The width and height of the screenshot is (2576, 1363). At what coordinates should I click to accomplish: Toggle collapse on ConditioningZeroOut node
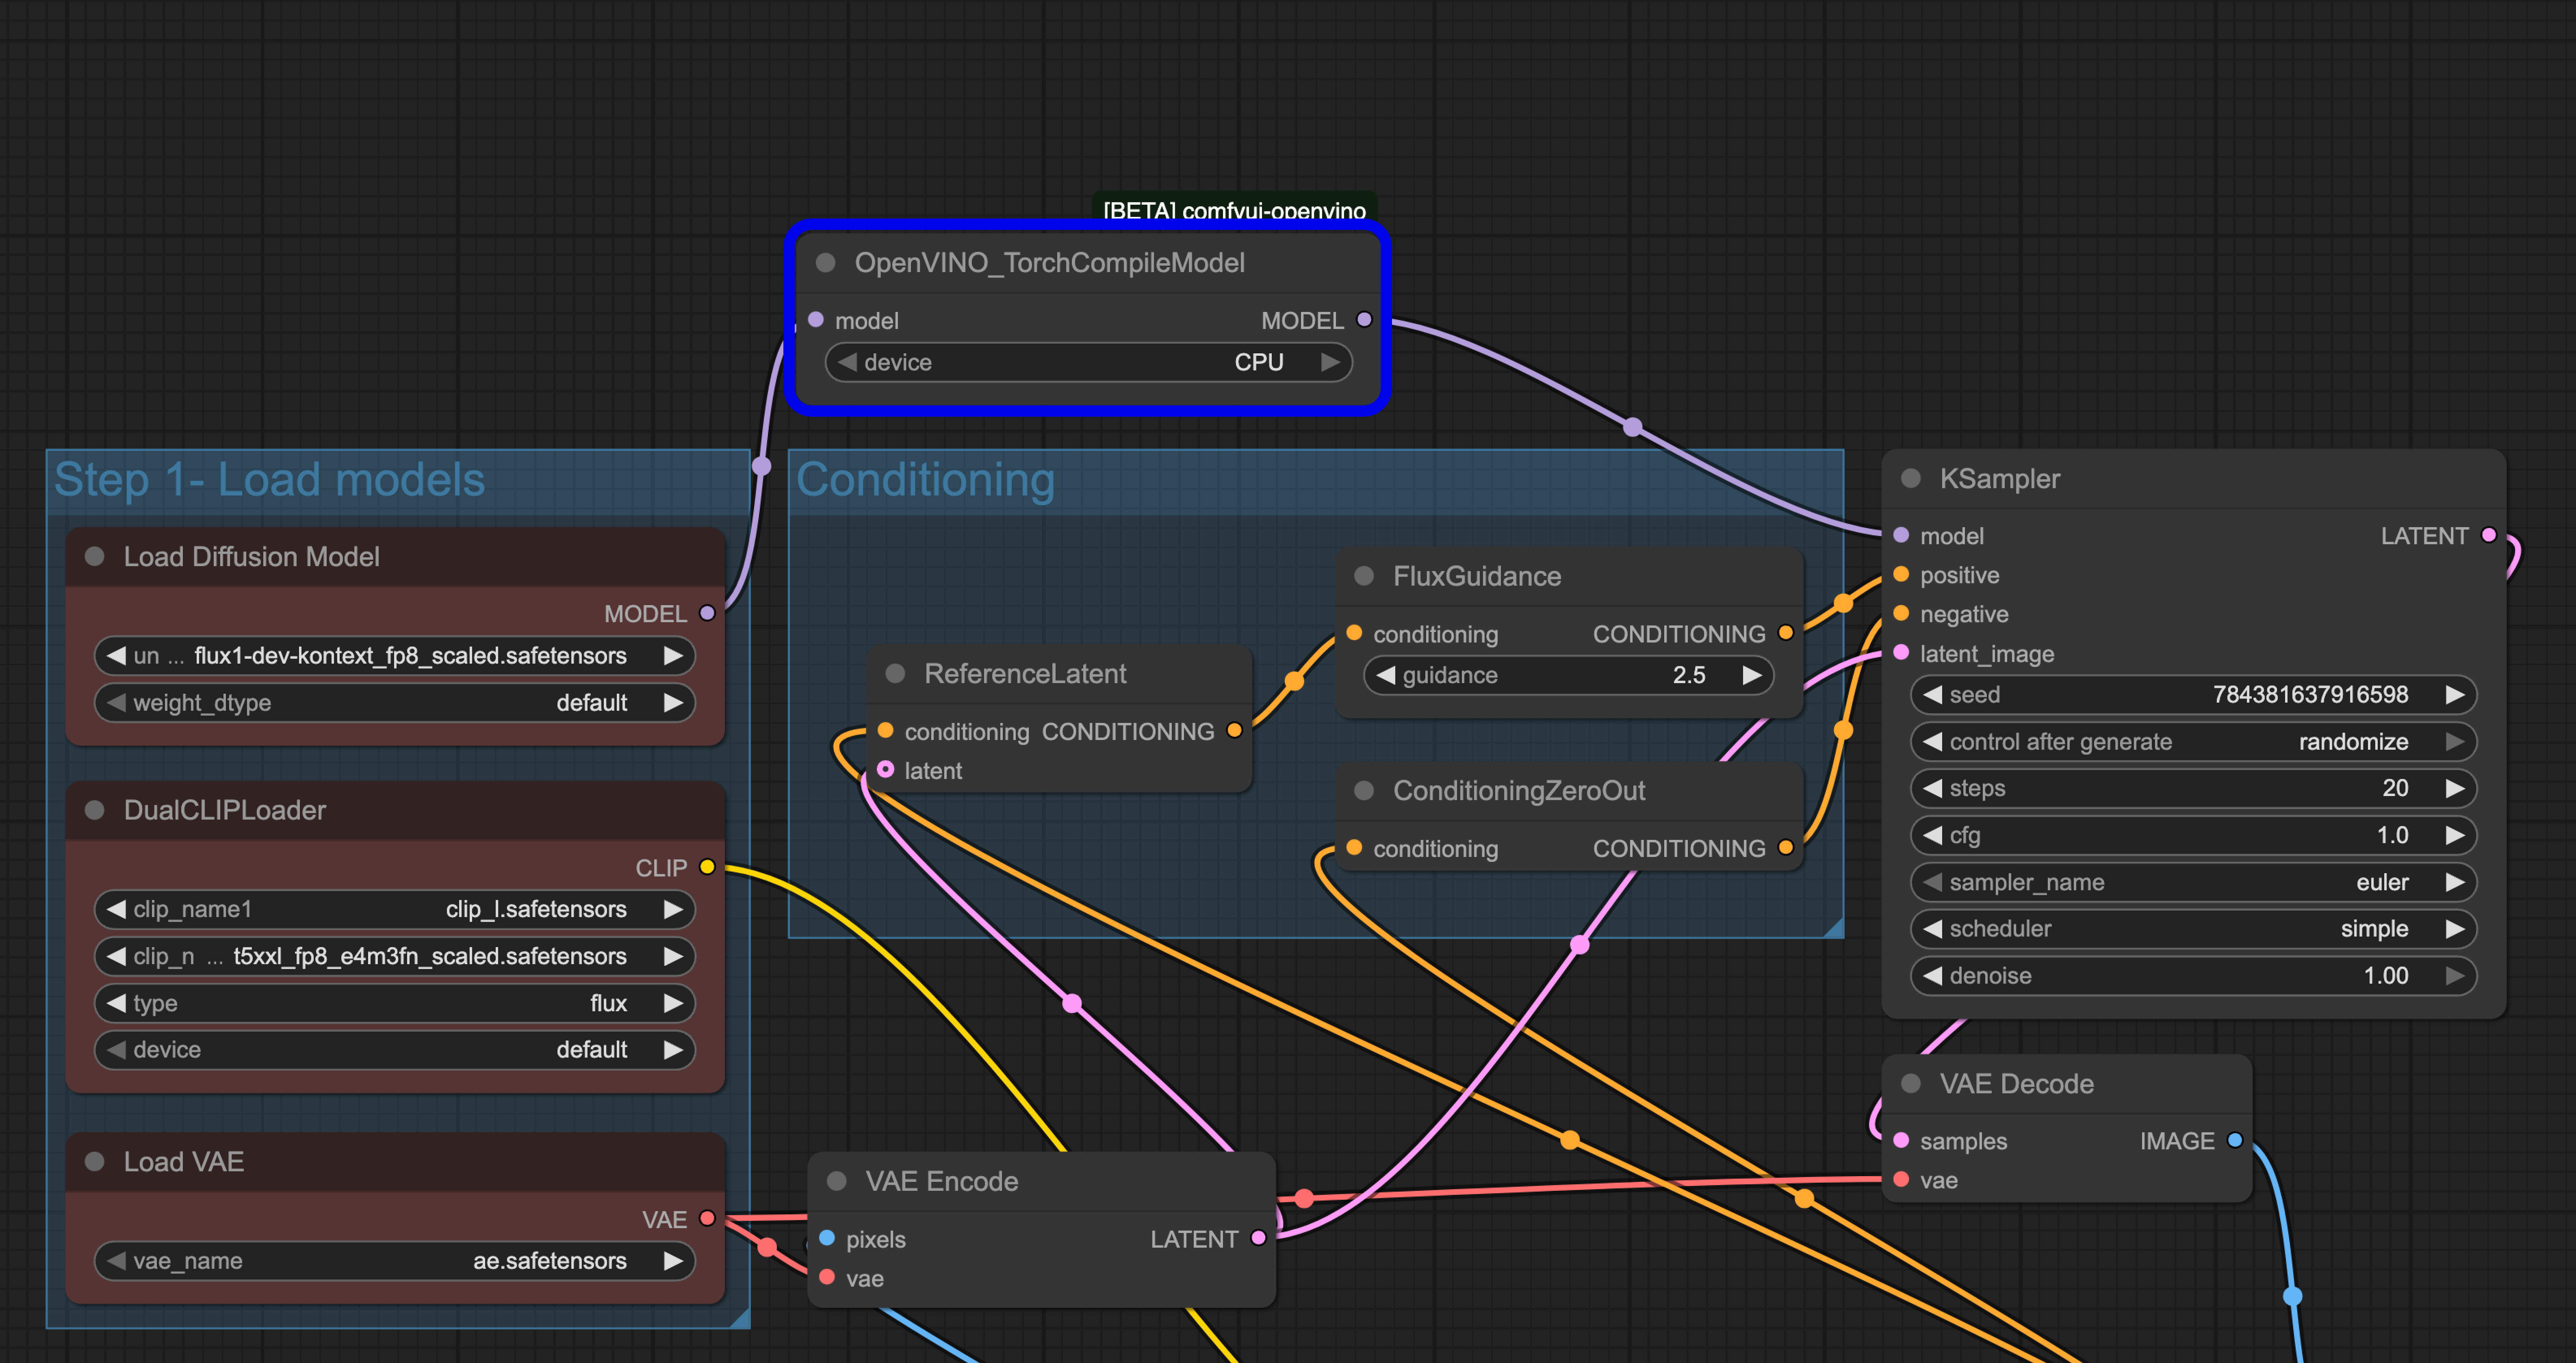point(1363,790)
